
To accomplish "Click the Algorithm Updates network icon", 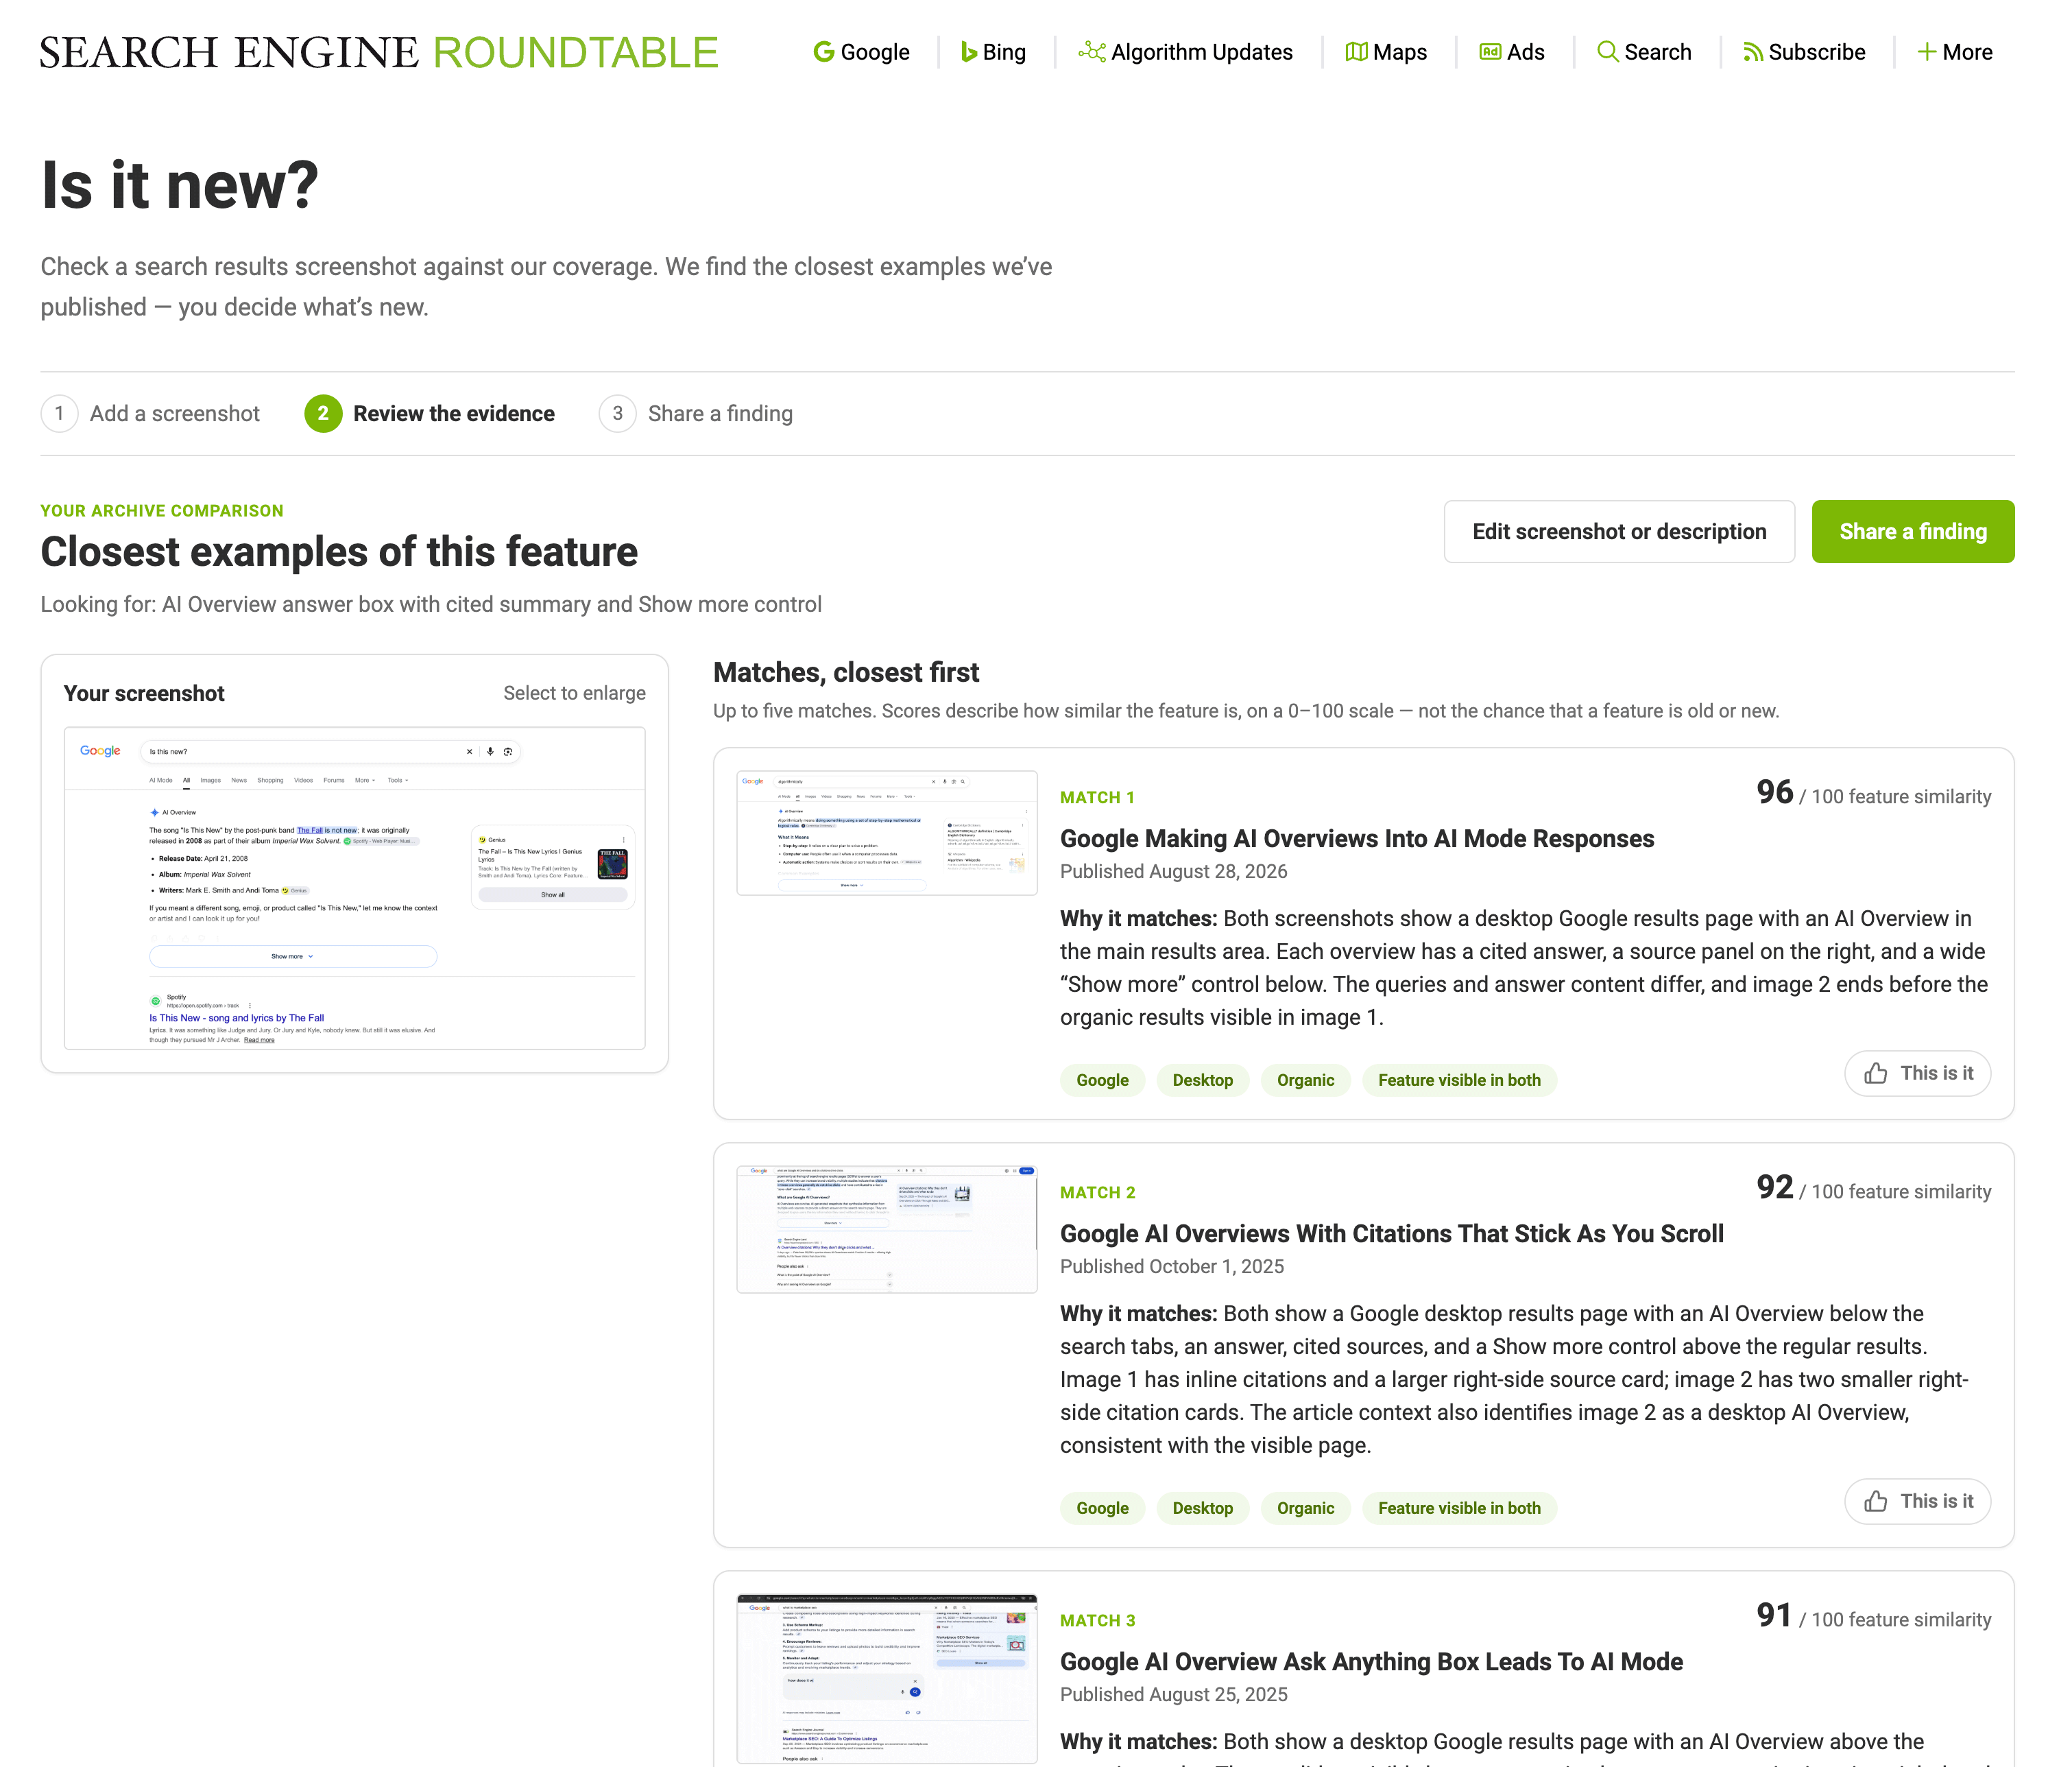I will [1091, 52].
